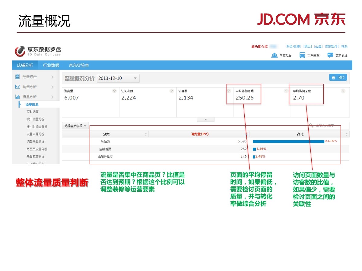Viewport: 362px width, 271px height.
Task: Select 按小时流量分析 in the sidebar
Action: 37,127
